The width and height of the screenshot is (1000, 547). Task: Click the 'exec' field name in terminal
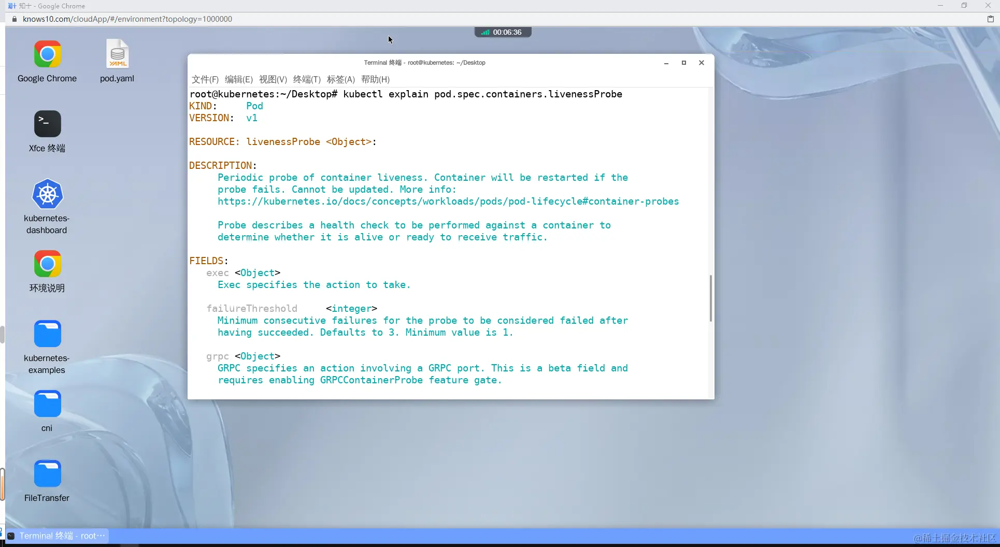218,273
